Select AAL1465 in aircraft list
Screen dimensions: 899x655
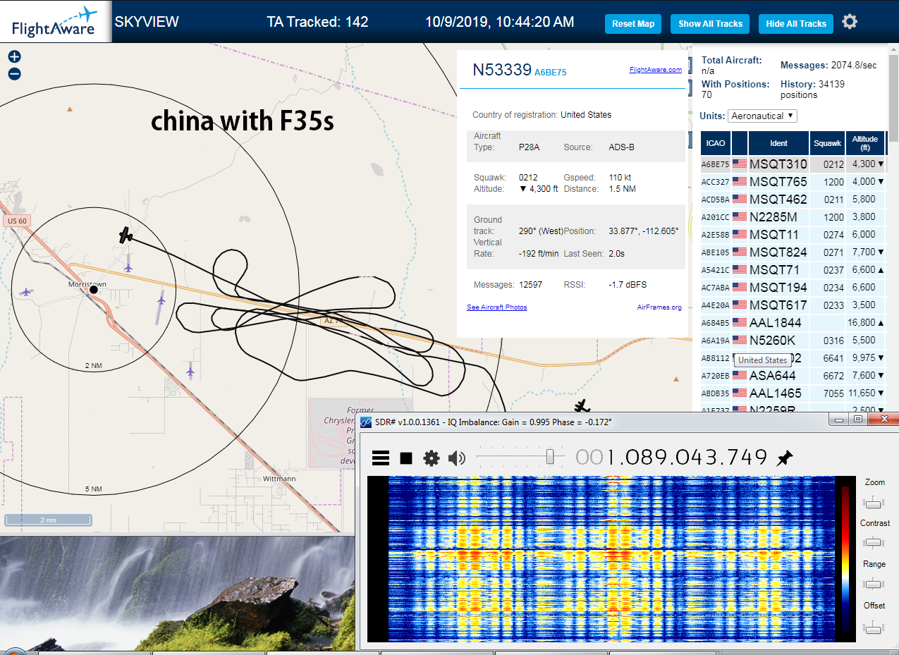click(x=776, y=393)
